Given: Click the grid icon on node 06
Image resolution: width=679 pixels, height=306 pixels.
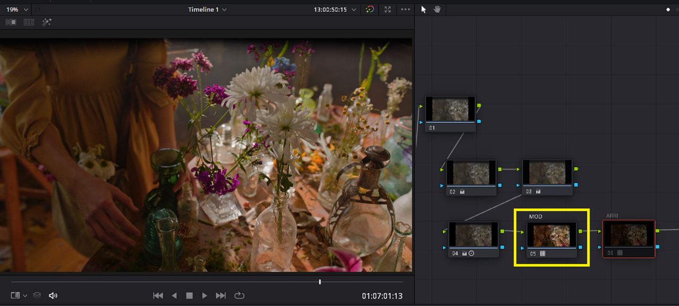Looking at the screenshot, I should 620,253.
